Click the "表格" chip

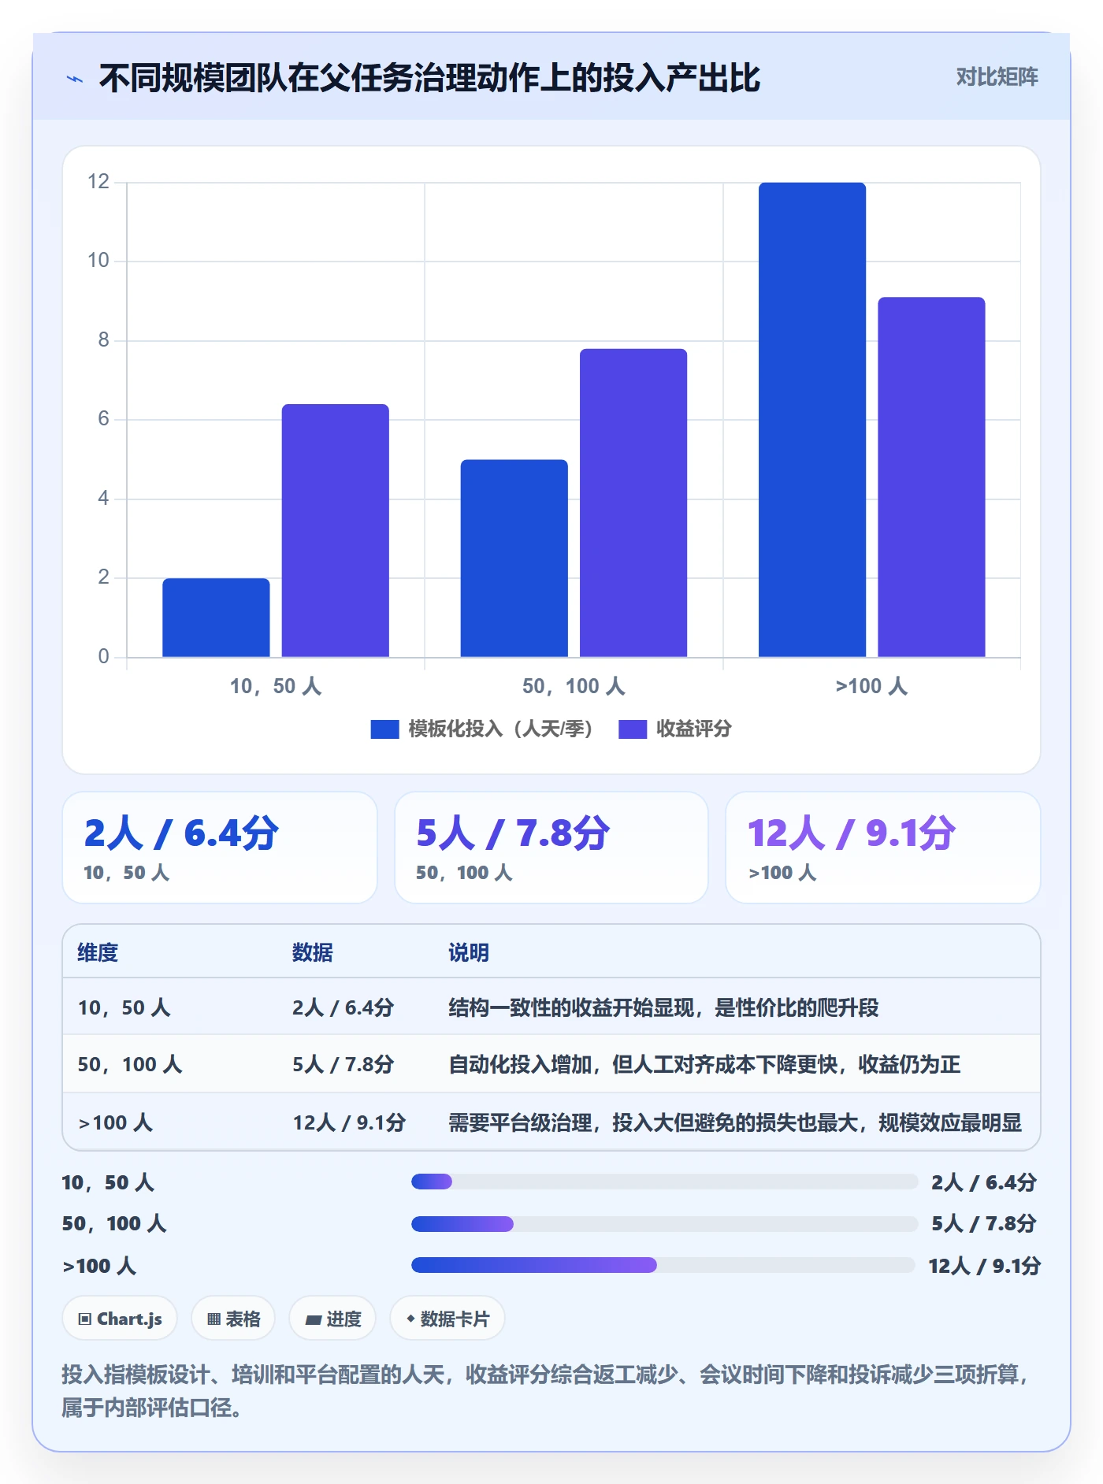[x=233, y=1319]
